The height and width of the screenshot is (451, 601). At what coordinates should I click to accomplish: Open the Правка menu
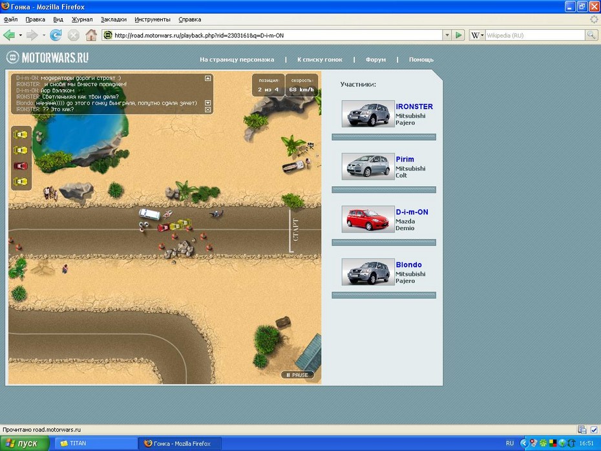click(36, 19)
